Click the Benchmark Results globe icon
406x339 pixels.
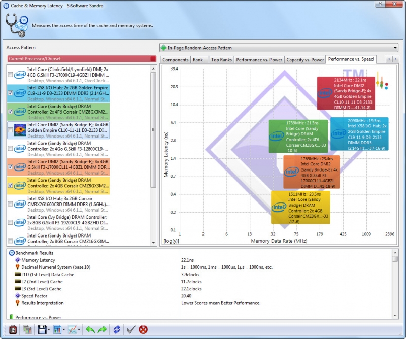click(x=12, y=253)
